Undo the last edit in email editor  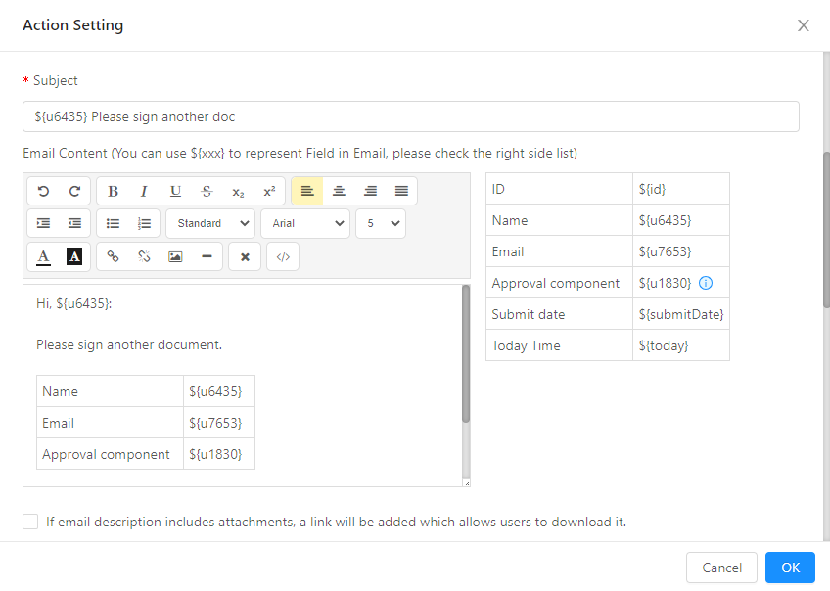click(43, 191)
